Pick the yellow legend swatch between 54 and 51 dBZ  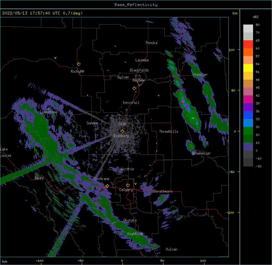[248, 68]
